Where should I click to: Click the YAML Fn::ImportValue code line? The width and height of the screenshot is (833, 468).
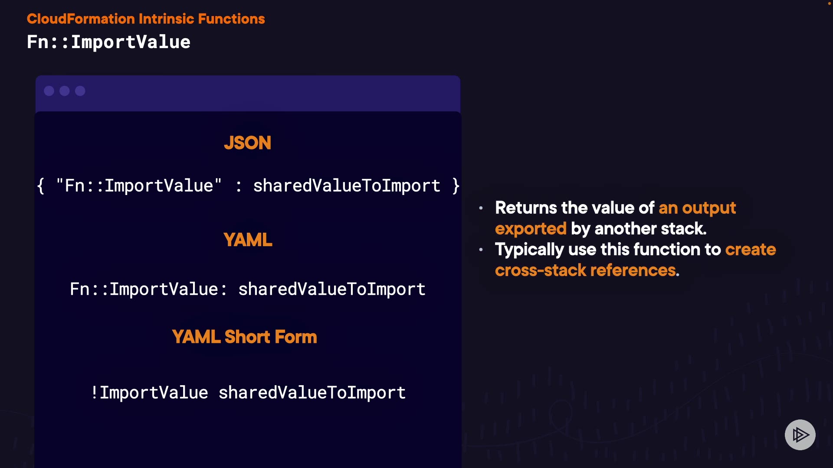[x=247, y=289]
